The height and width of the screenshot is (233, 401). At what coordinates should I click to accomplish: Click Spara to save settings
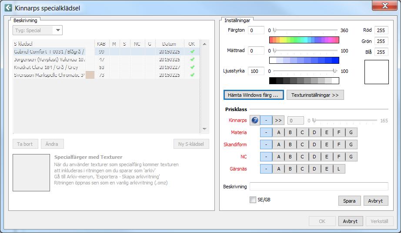(x=349, y=201)
